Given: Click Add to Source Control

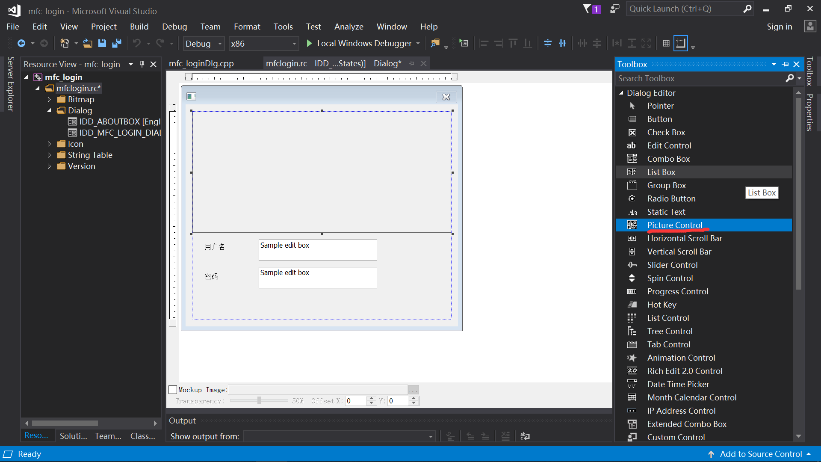Looking at the screenshot, I should [761, 454].
